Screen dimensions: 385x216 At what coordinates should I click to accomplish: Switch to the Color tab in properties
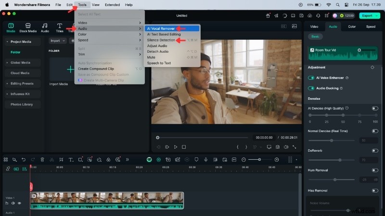pyautogui.click(x=352, y=26)
